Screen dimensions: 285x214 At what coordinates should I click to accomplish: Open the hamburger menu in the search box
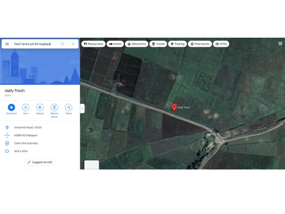[x=7, y=44]
